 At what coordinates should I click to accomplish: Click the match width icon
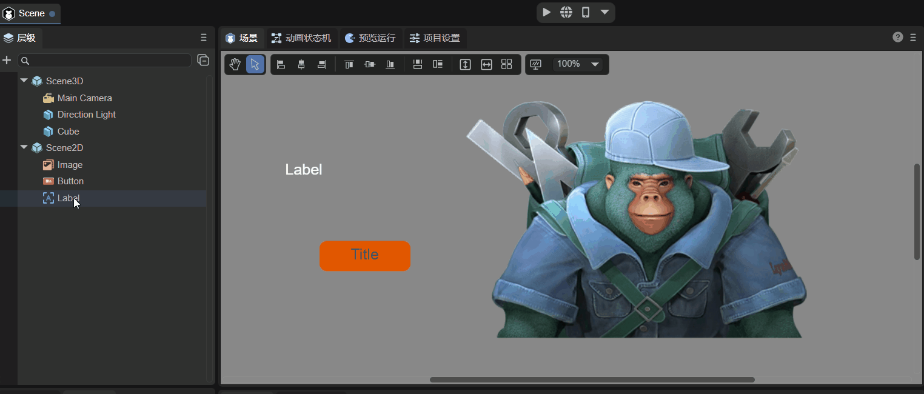click(486, 64)
